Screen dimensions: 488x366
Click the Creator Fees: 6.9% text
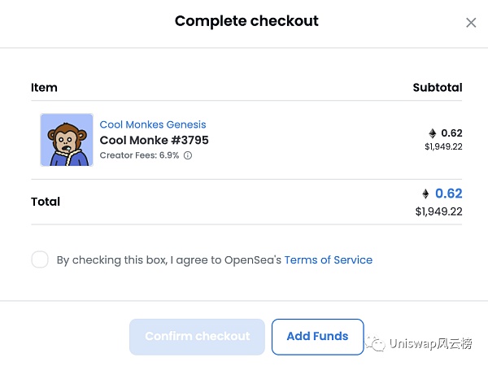[140, 155]
